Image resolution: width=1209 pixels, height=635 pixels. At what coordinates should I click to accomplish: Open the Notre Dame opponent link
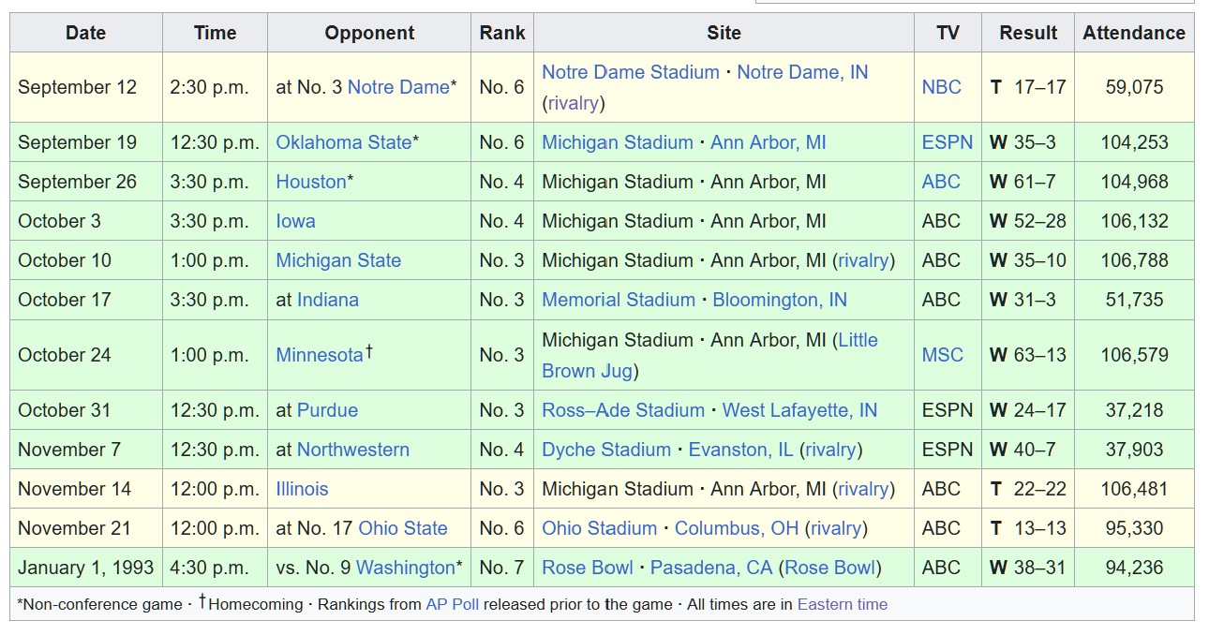coord(398,87)
